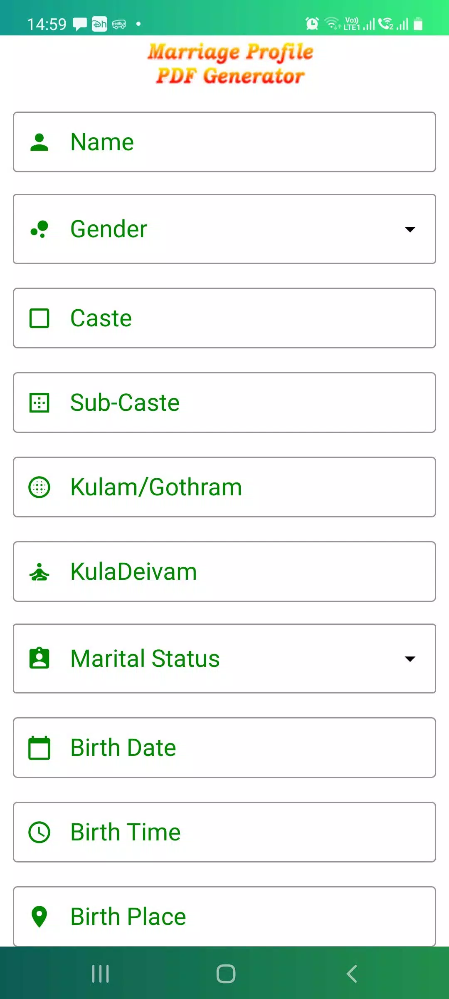The height and width of the screenshot is (999, 449).
Task: Tap the calendar icon in Birth Date
Action: [39, 748]
